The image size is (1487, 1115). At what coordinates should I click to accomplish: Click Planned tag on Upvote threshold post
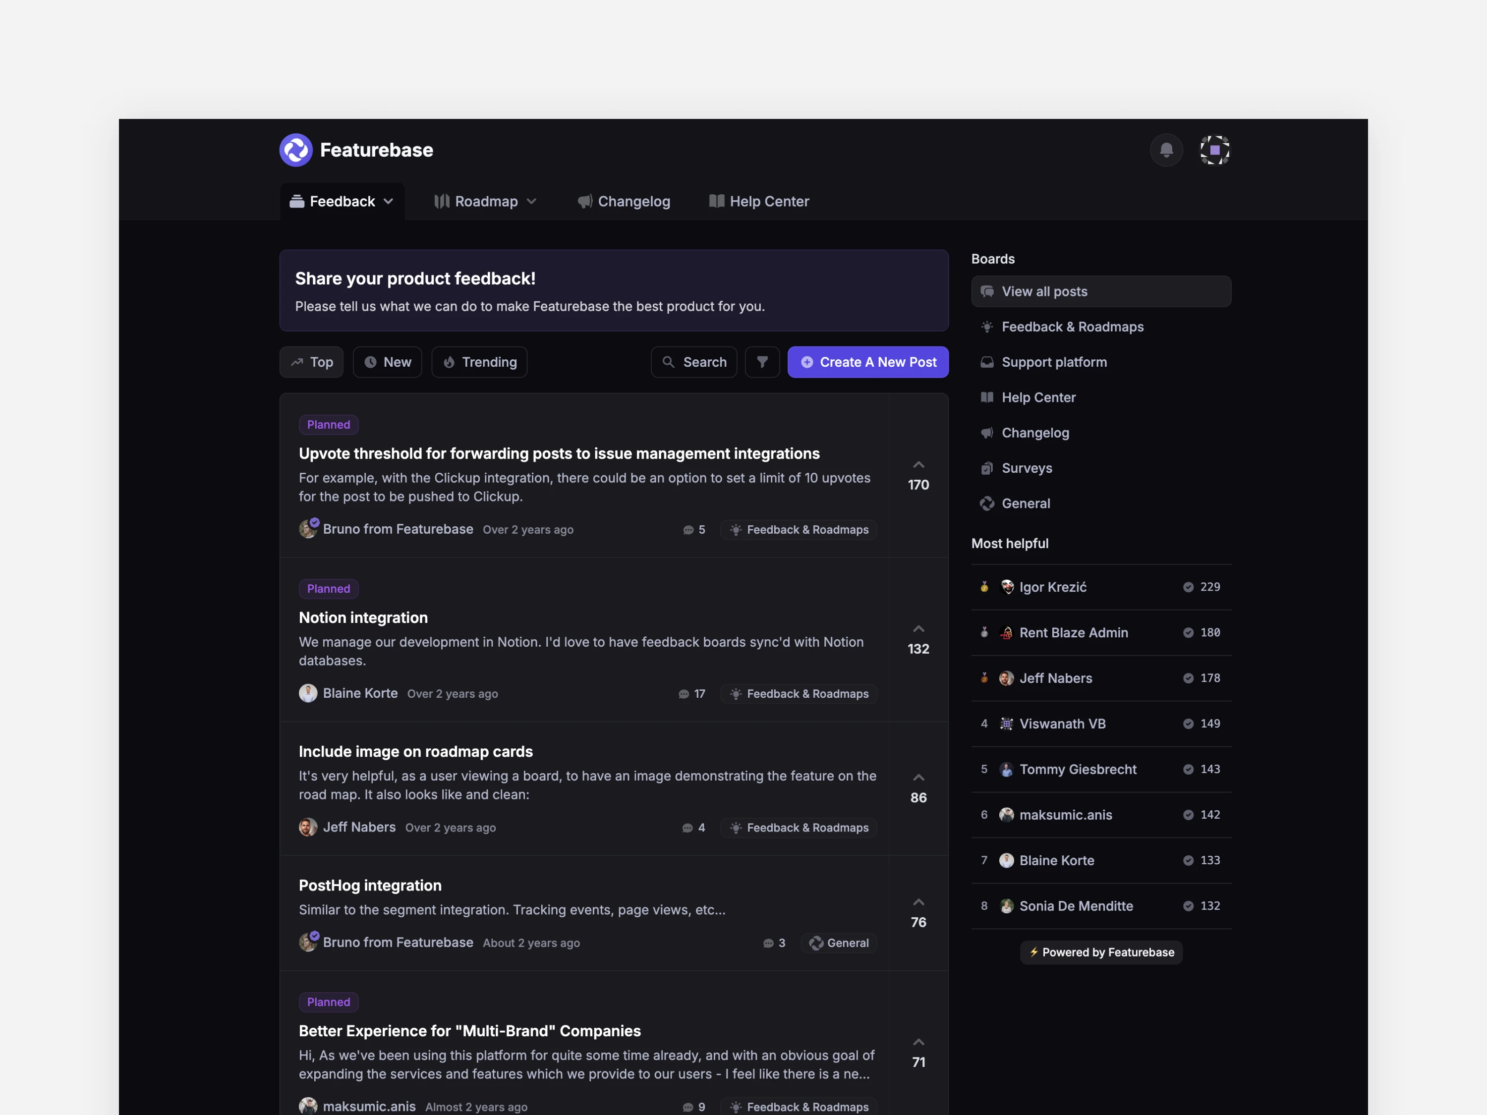click(x=328, y=425)
